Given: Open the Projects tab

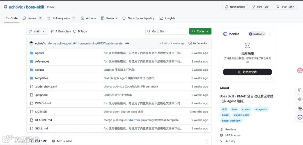Looking at the screenshot, I should pos(109,18).
